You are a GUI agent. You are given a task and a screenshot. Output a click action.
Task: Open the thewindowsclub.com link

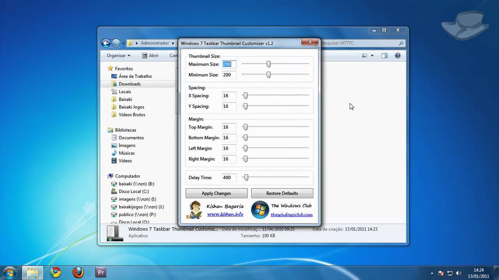pyautogui.click(x=292, y=215)
